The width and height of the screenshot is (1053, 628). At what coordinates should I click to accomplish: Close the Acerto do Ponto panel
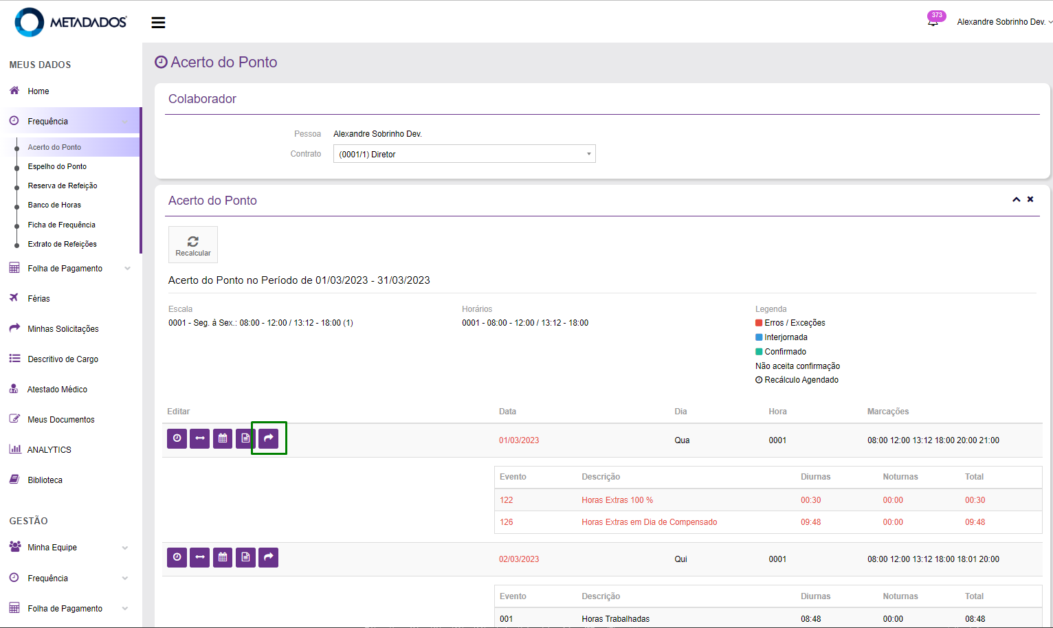[1030, 199]
